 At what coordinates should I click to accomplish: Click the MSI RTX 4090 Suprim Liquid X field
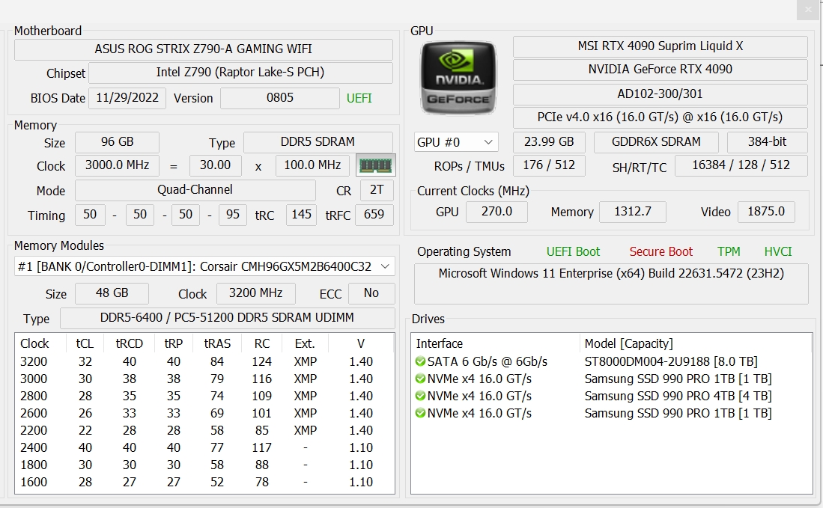[x=660, y=46]
